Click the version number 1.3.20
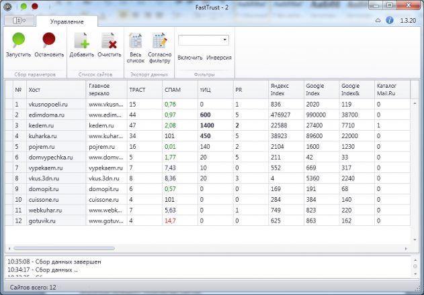This screenshot has width=424, height=295. pyautogui.click(x=408, y=21)
